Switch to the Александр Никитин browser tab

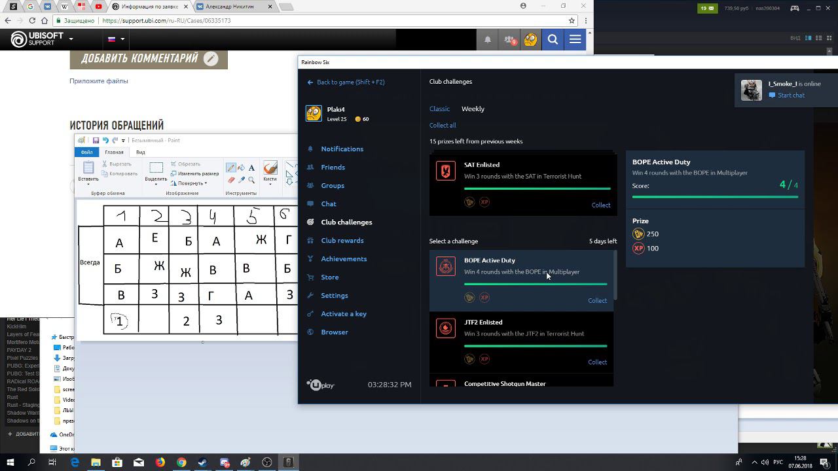[234, 7]
